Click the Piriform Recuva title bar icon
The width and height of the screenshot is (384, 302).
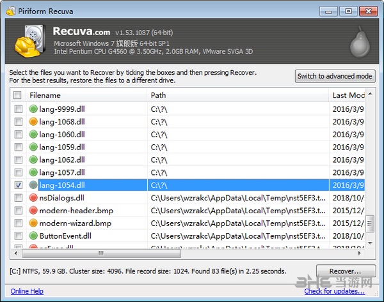pos(10,11)
